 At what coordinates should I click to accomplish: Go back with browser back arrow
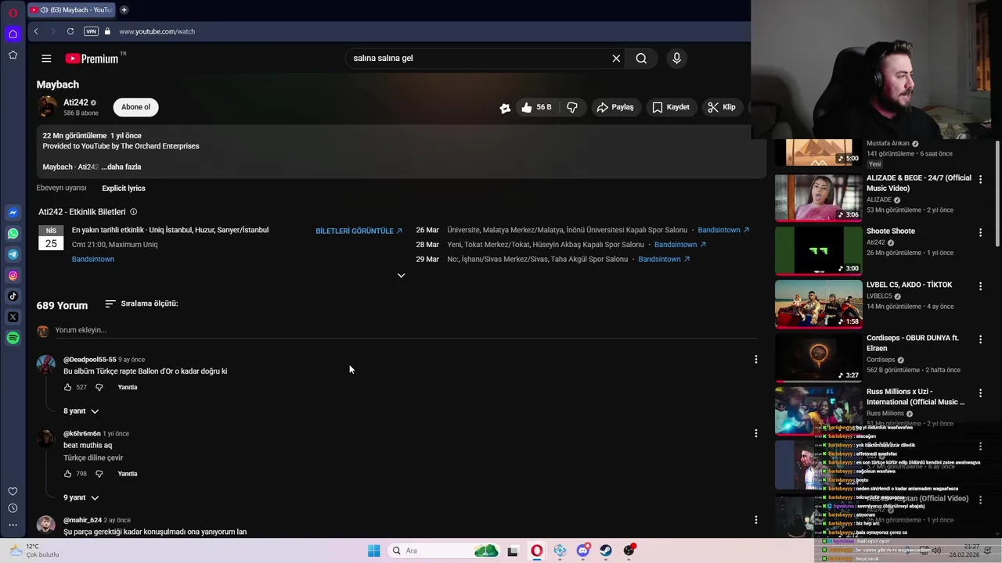pos(36,32)
